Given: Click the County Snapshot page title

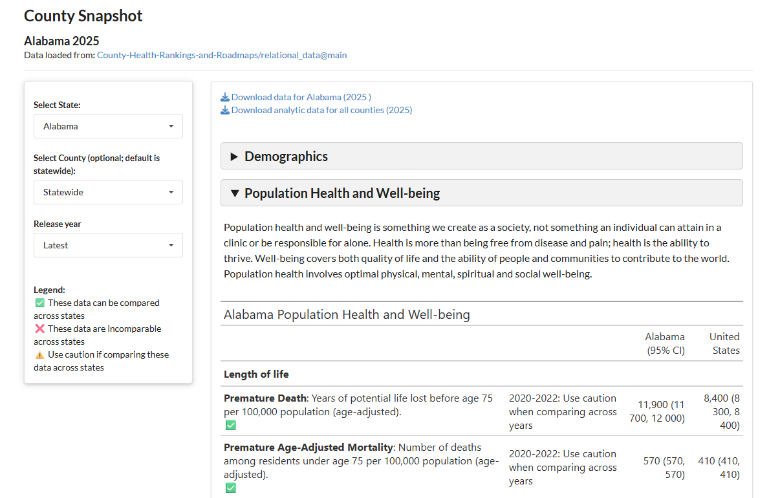Looking at the screenshot, I should tap(83, 16).
